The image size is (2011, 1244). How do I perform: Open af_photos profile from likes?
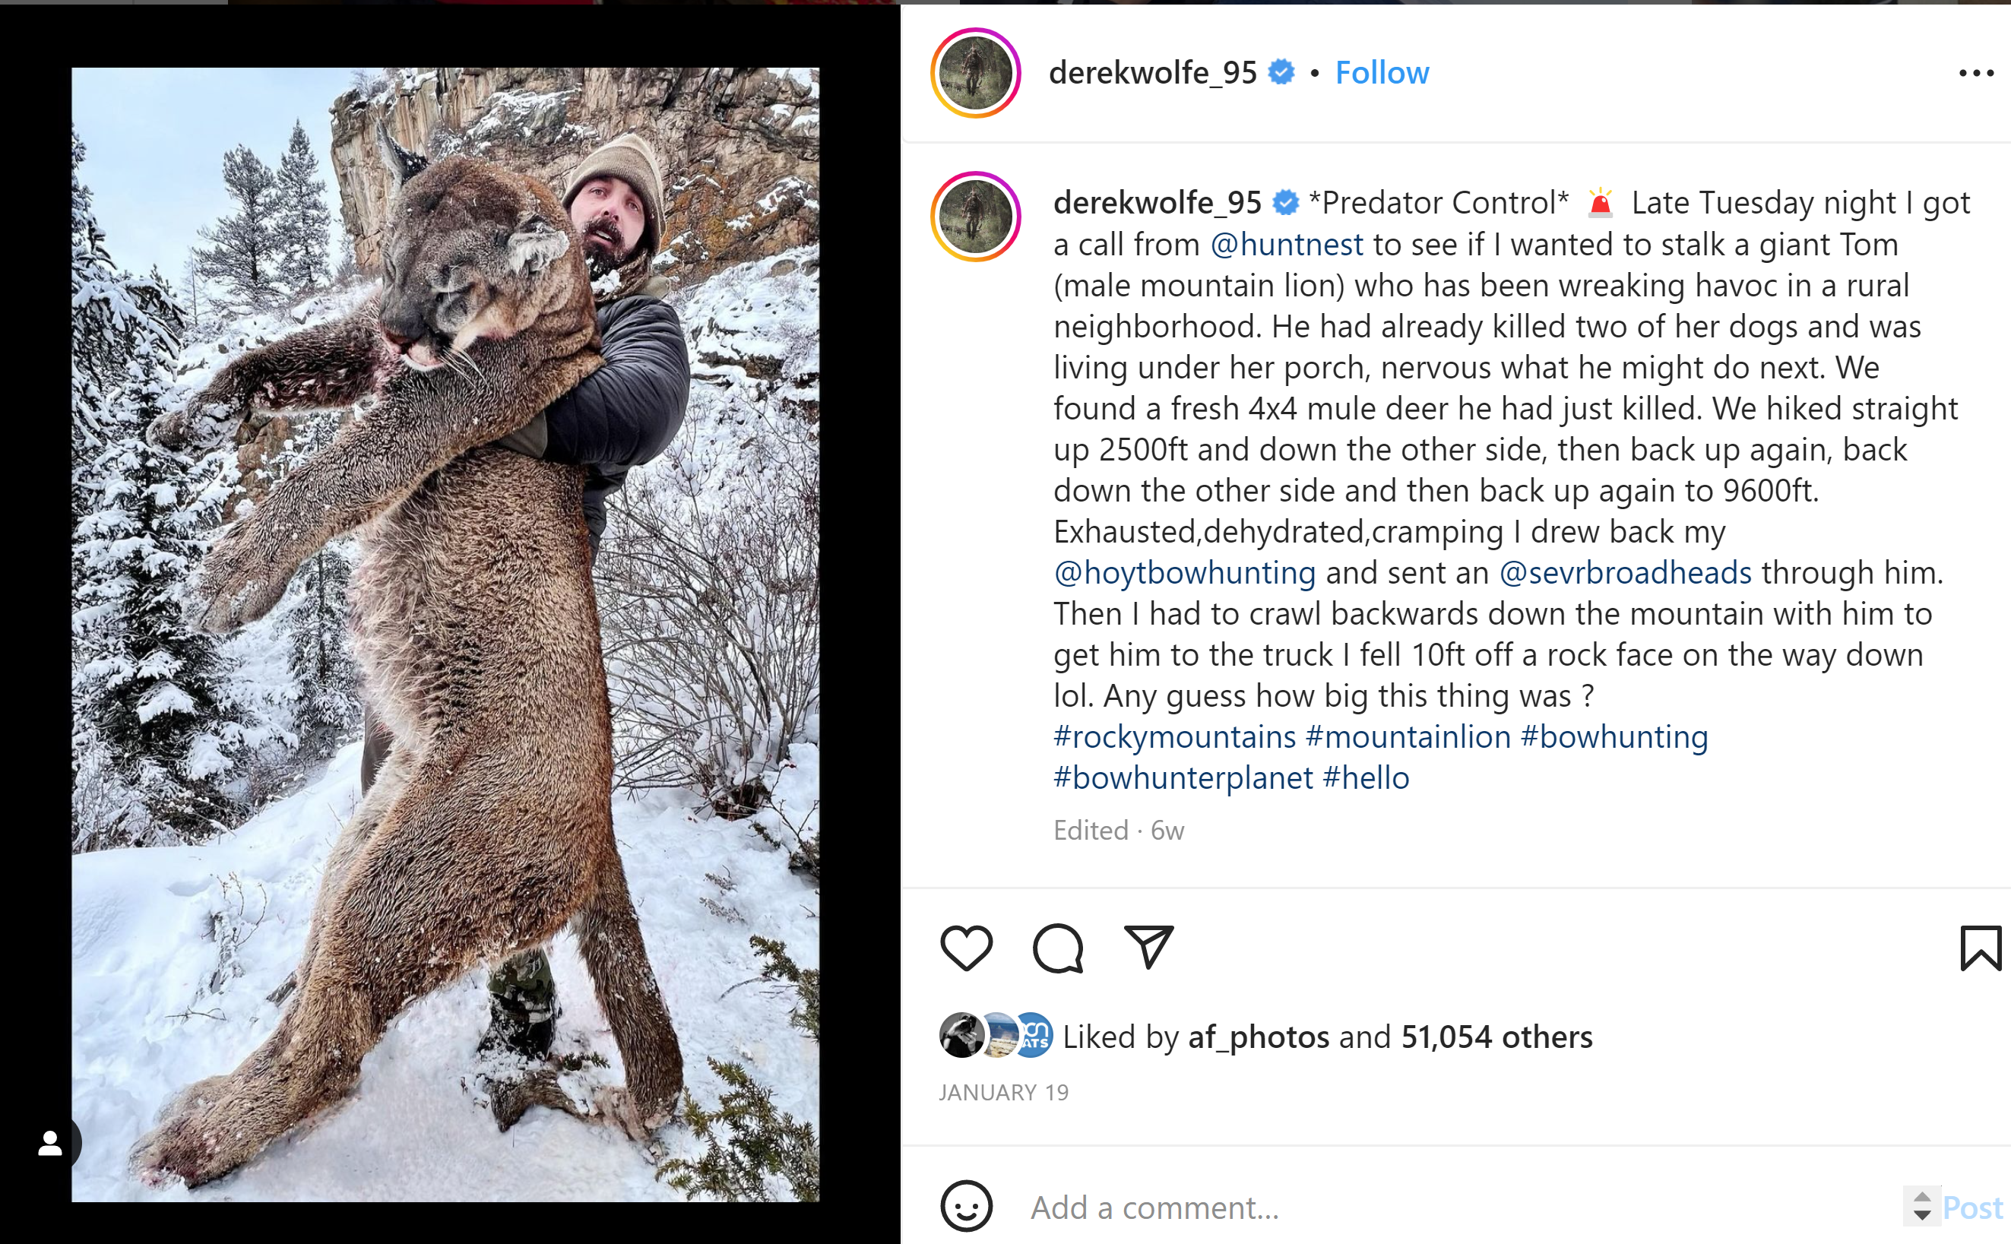(1258, 1037)
